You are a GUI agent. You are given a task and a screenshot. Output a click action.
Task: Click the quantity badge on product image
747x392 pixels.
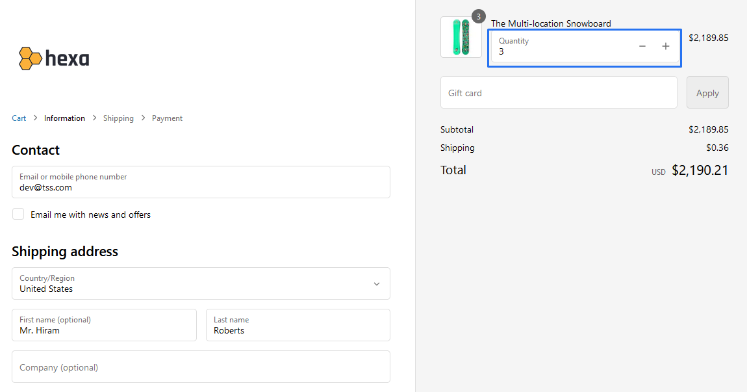(x=479, y=16)
